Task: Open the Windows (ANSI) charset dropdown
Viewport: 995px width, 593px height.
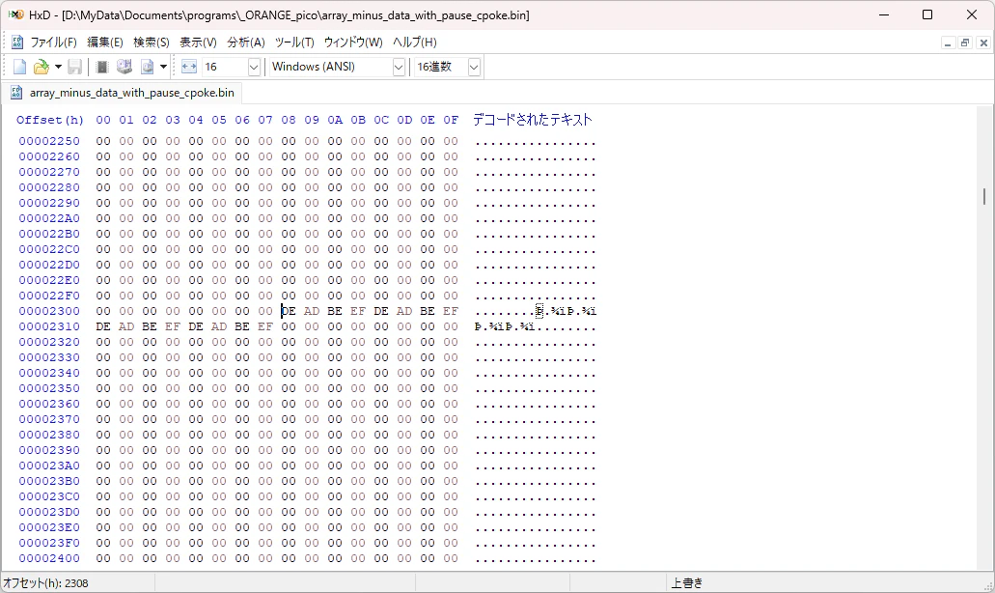Action: [399, 67]
